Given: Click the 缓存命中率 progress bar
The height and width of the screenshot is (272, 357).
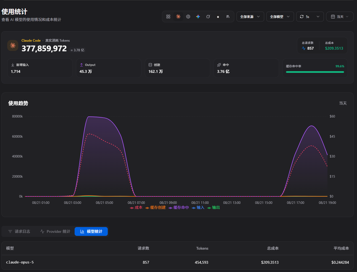Looking at the screenshot, I should click(x=315, y=72).
